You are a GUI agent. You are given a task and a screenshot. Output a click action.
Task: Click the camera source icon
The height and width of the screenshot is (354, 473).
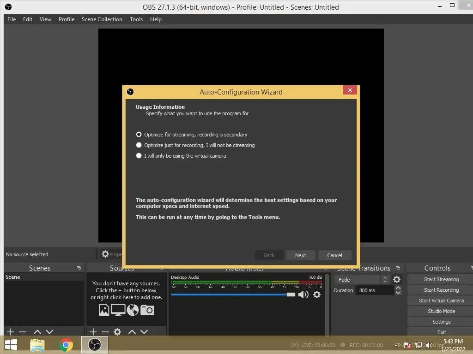click(147, 310)
